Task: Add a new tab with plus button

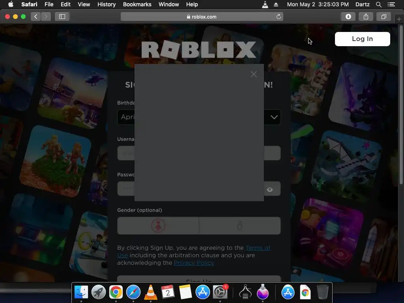Action: point(399,19)
